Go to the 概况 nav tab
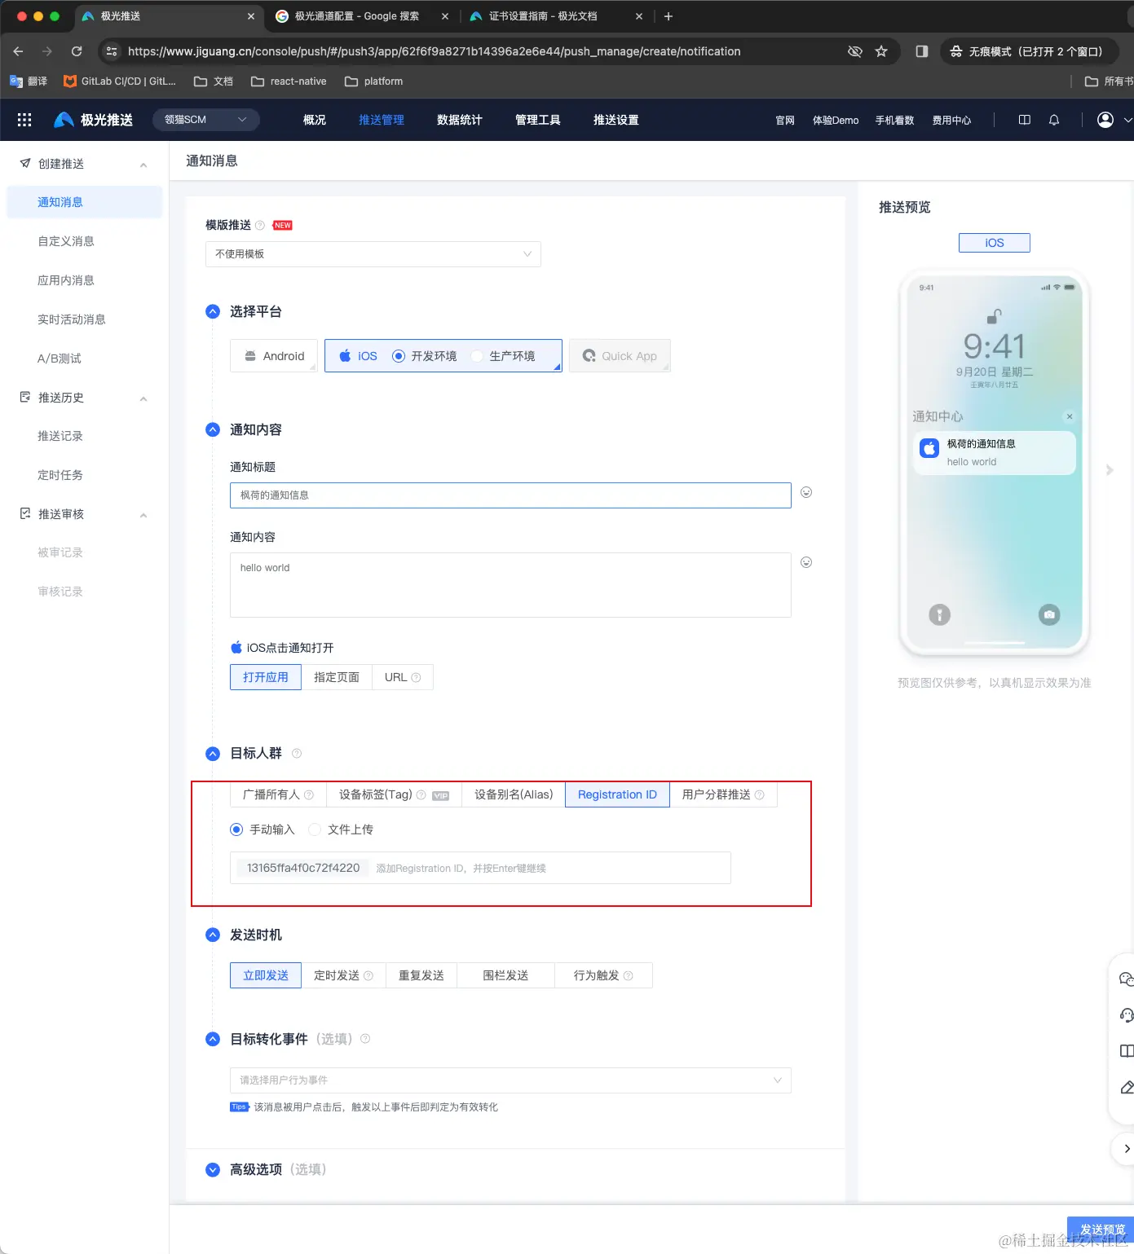This screenshot has width=1134, height=1254. [x=315, y=120]
